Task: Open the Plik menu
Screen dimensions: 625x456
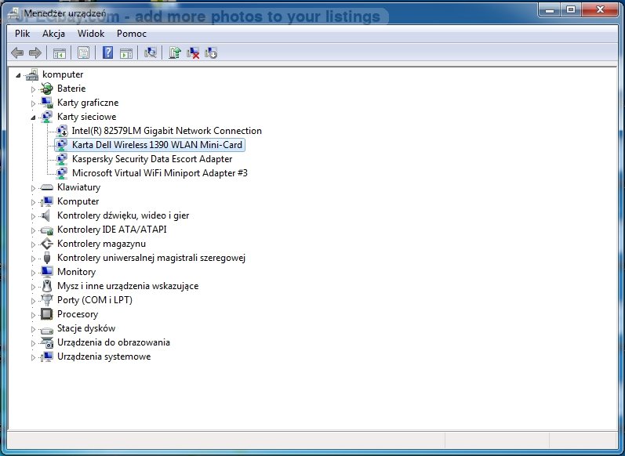Action: coord(22,34)
